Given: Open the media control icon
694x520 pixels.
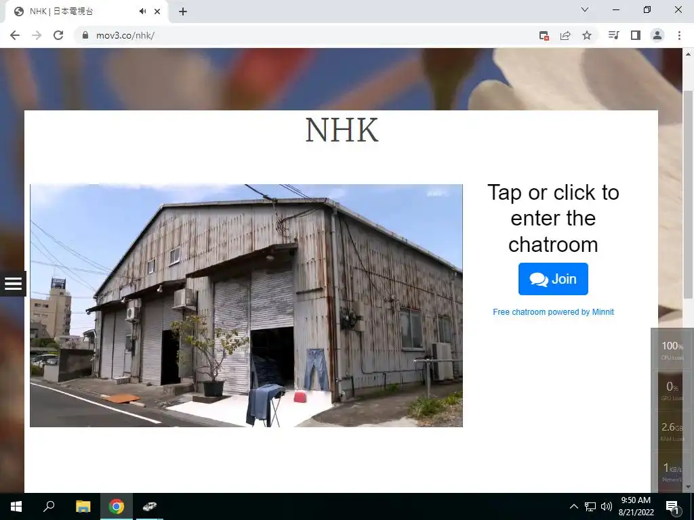Looking at the screenshot, I should click(x=613, y=35).
